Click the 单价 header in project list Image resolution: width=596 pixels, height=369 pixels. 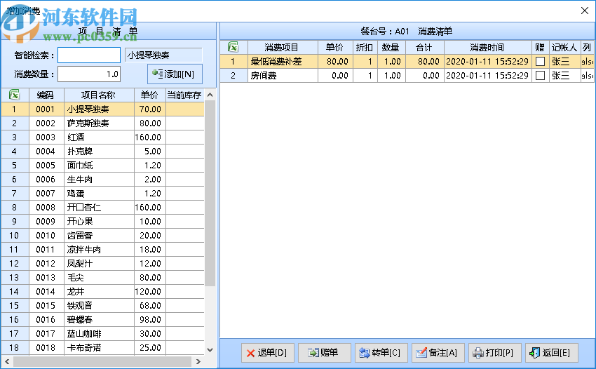click(x=150, y=95)
